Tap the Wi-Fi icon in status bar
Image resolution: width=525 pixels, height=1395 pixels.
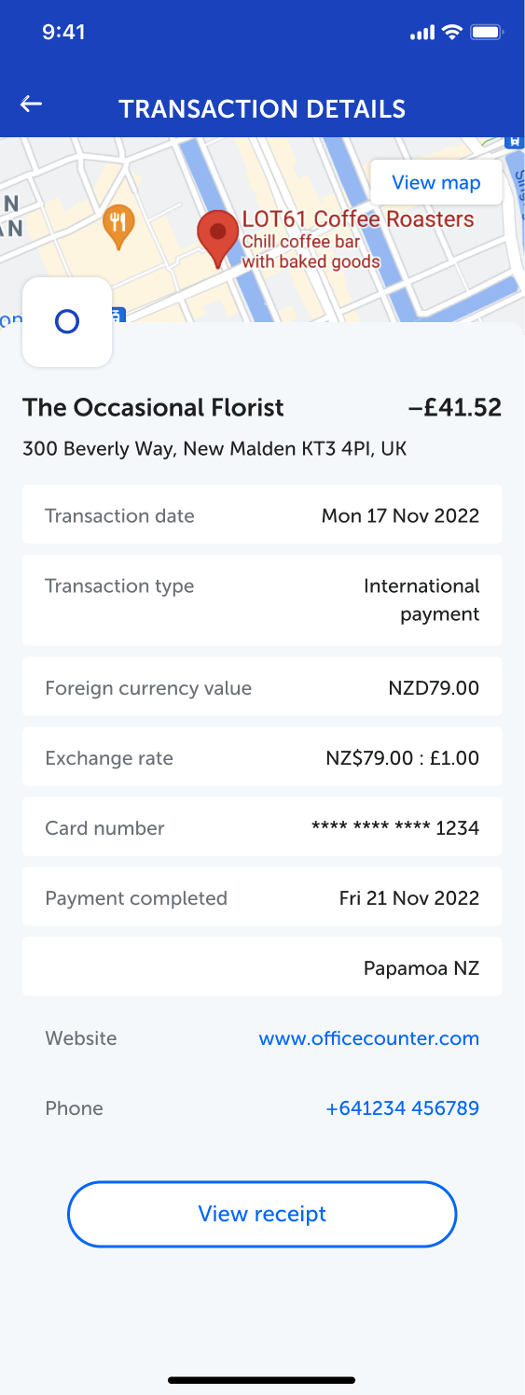click(452, 33)
